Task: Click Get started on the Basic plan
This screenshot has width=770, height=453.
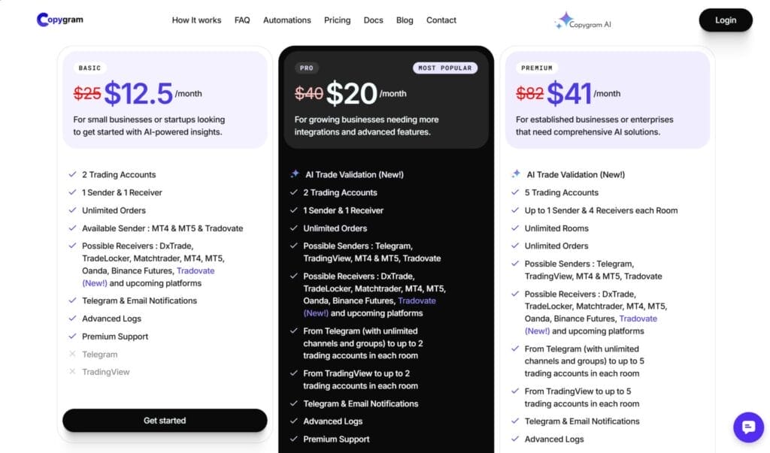Action: click(x=165, y=421)
